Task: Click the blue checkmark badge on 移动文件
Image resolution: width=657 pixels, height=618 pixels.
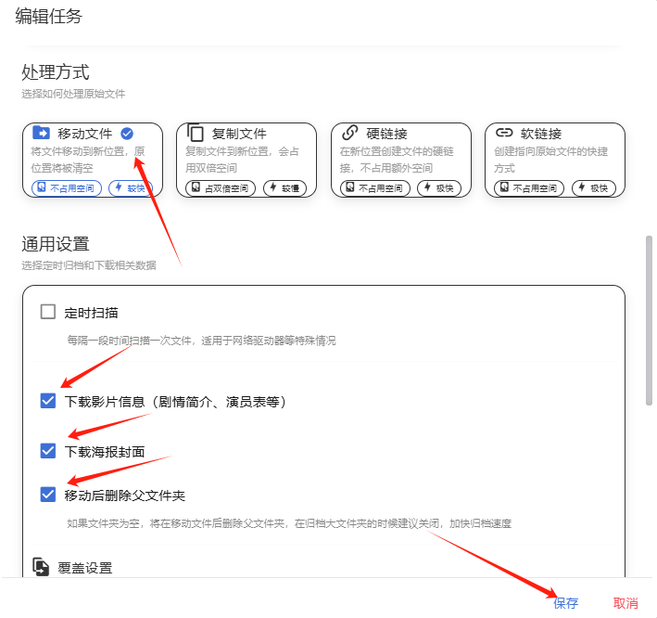Action: pyautogui.click(x=127, y=134)
